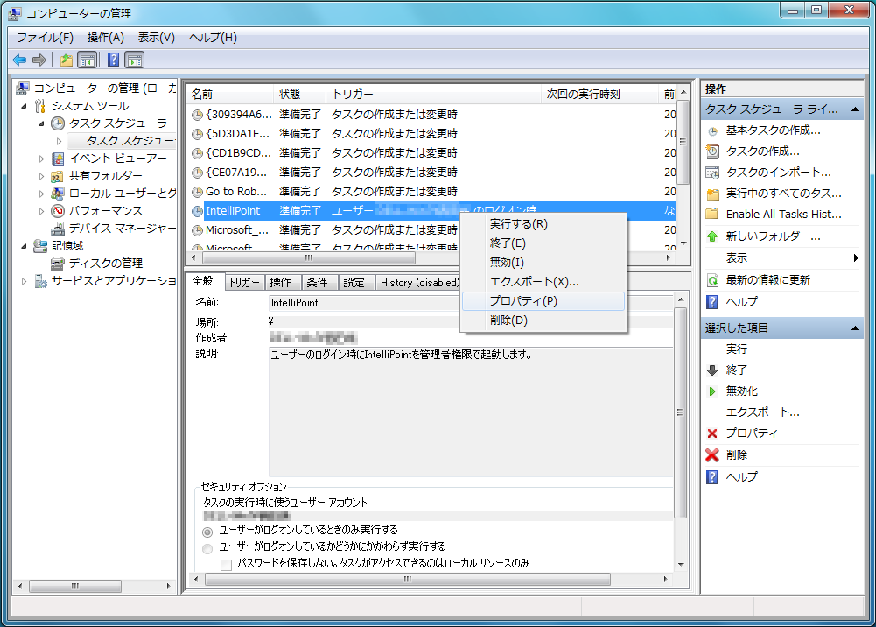Collapse the タスク スケジューラ tree node
This screenshot has width=876, height=627.
coord(41,123)
